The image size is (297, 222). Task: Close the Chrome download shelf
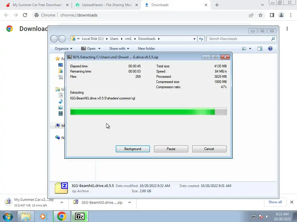[292, 202]
